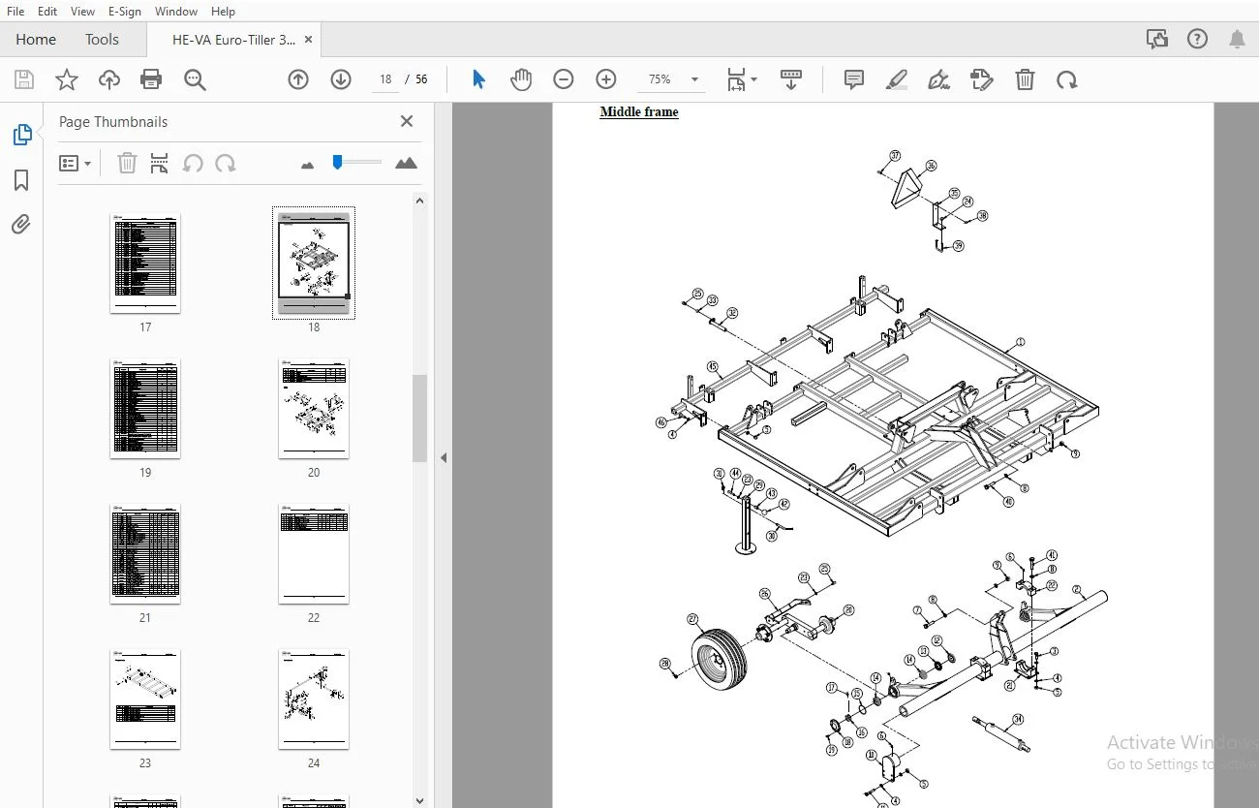The width and height of the screenshot is (1259, 808).
Task: Click the page number input field
Action: 385,79
